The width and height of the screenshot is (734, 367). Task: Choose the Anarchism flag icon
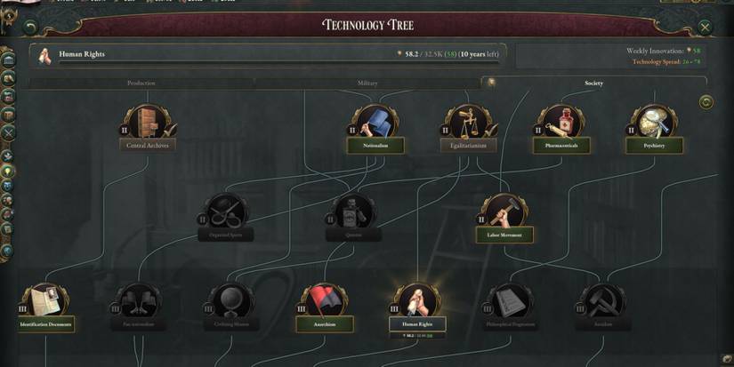pos(324,301)
